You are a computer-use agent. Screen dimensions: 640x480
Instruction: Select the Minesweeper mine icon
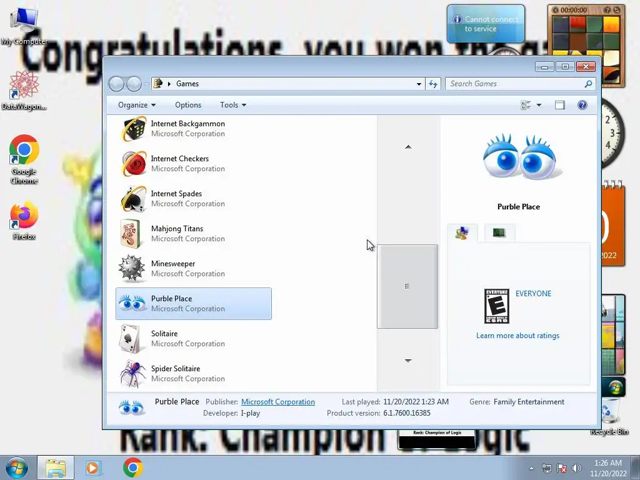[132, 269]
